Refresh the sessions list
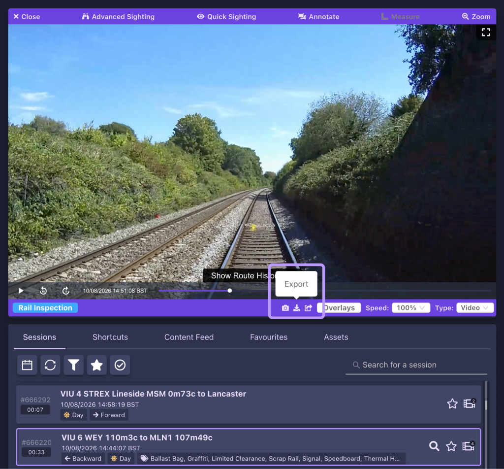This screenshot has width=504, height=469. pyautogui.click(x=50, y=365)
